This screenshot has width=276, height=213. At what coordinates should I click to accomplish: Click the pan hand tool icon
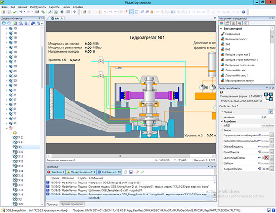point(152,12)
